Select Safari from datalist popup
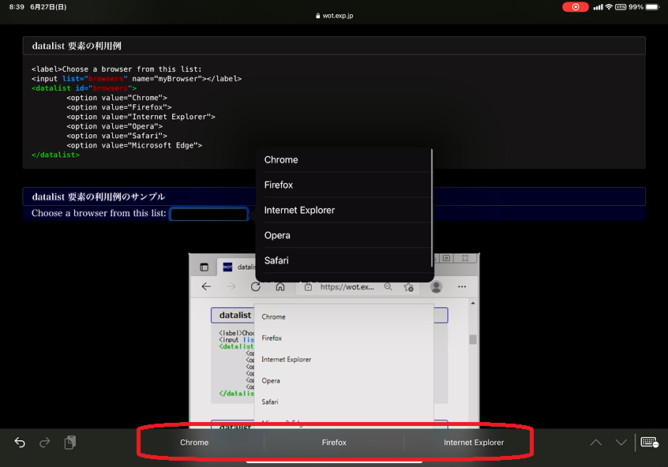Image resolution: width=668 pixels, height=467 pixels. pyautogui.click(x=344, y=260)
